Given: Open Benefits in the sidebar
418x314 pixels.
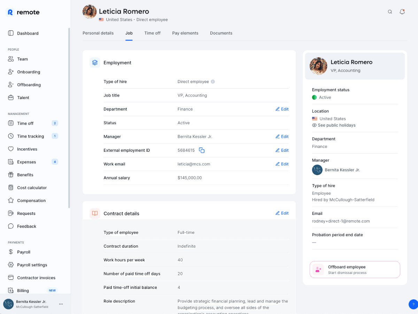Looking at the screenshot, I should (x=25, y=175).
